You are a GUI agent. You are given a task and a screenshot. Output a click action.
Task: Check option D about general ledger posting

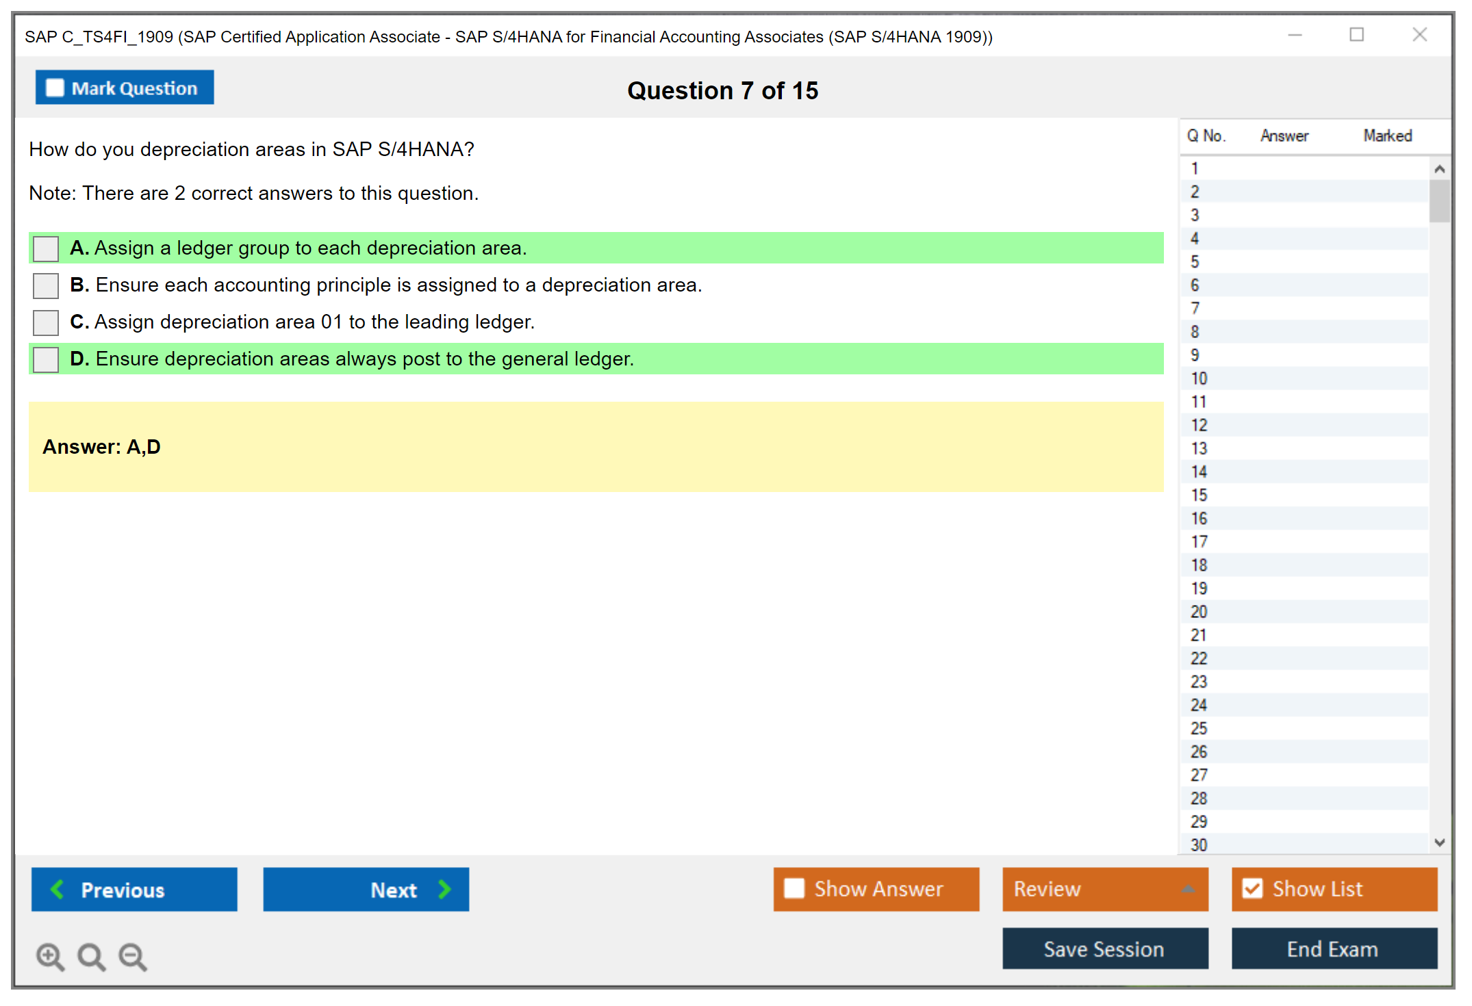pyautogui.click(x=46, y=359)
